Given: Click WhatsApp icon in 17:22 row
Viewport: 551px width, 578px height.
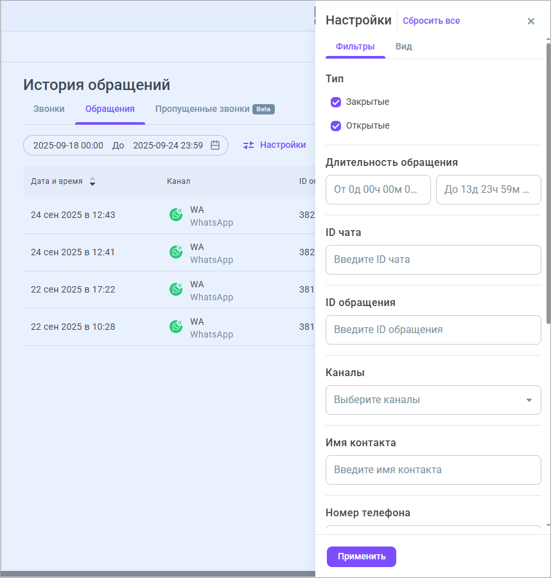Looking at the screenshot, I should 176,290.
